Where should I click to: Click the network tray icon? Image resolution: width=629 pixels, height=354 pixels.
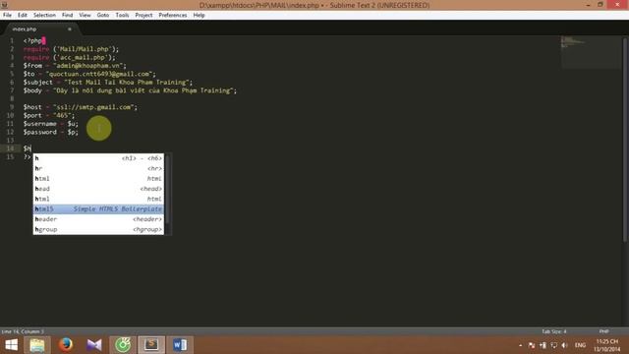[554, 345]
